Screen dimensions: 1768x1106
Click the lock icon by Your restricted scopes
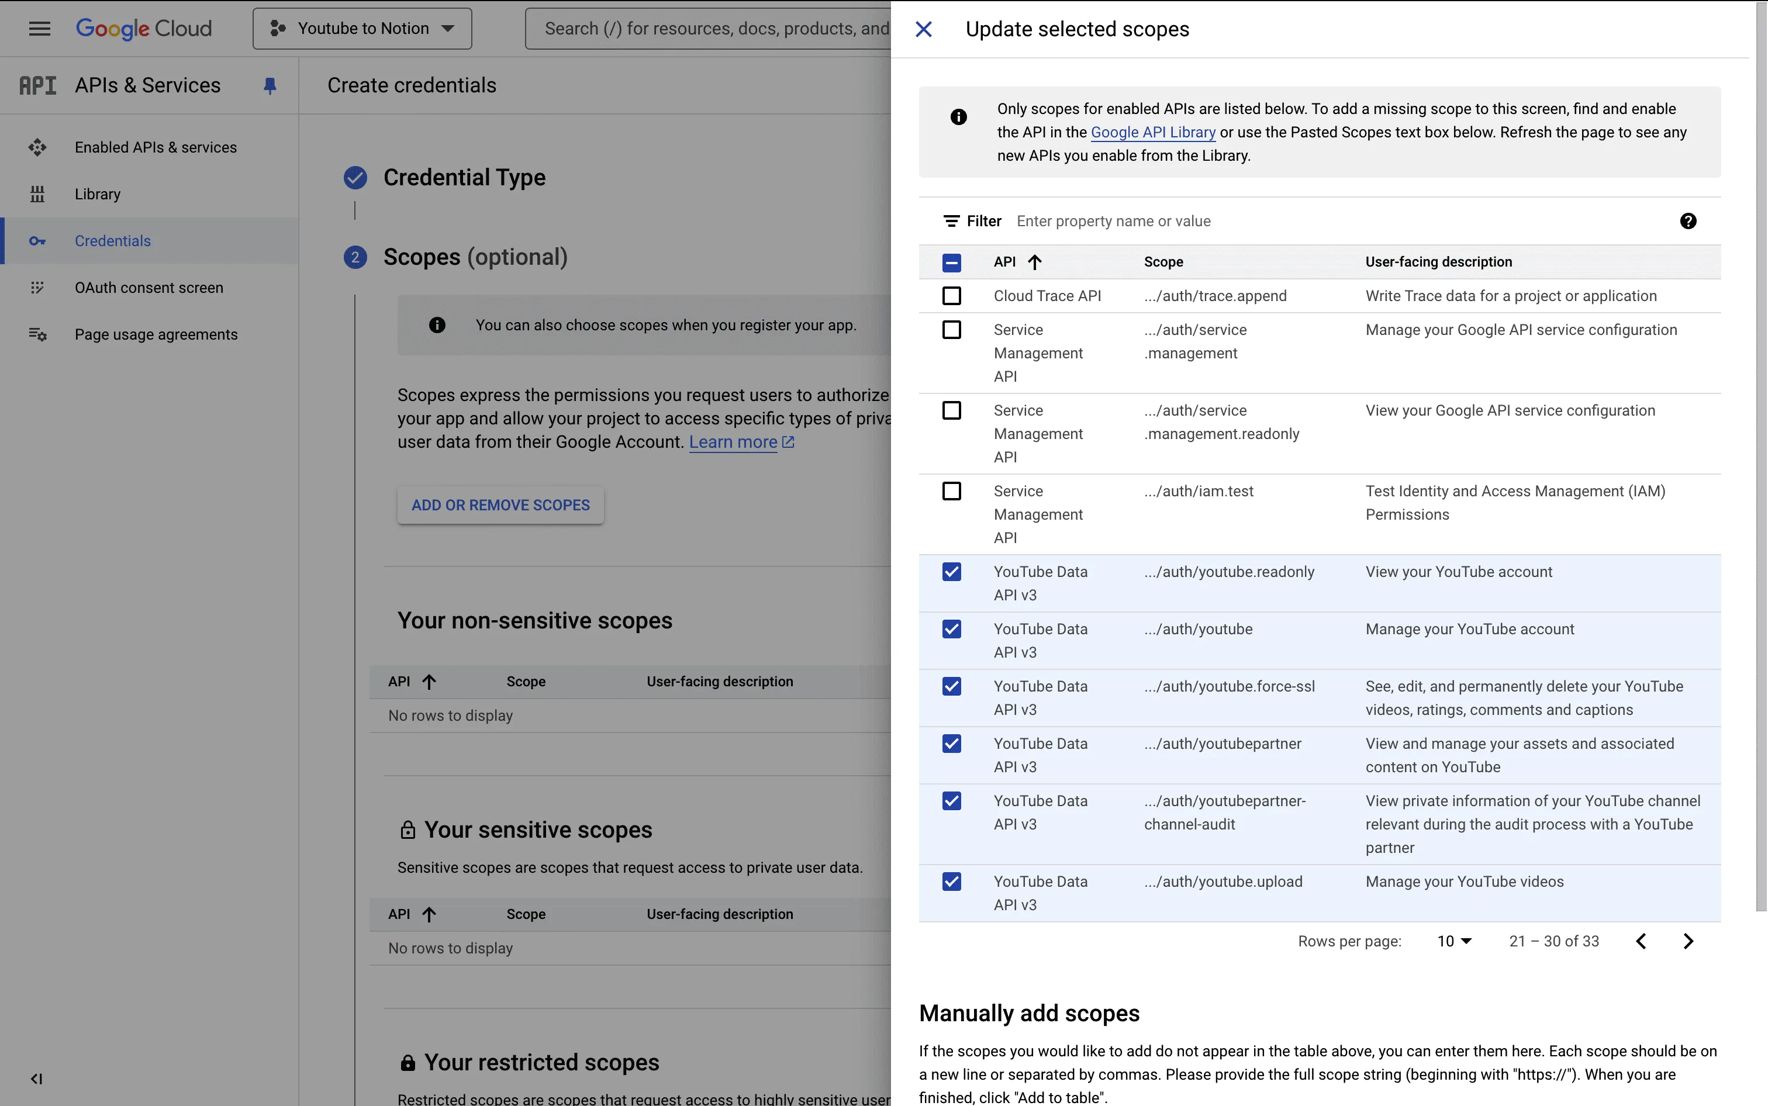tap(408, 1062)
